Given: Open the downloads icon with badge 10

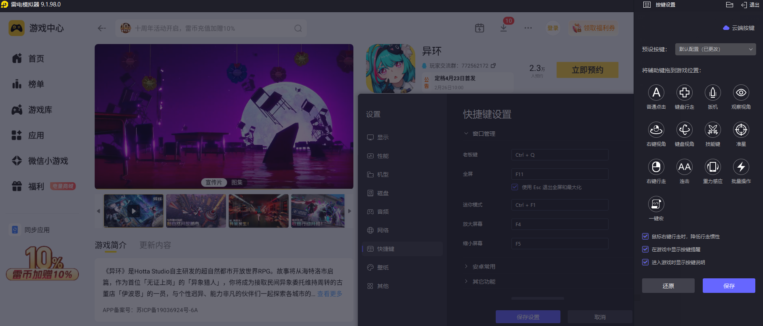Looking at the screenshot, I should [504, 28].
